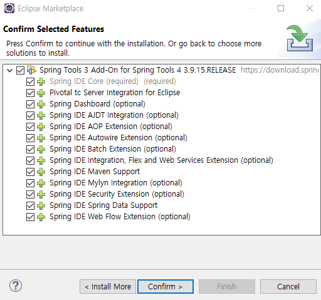Click the plus icon beside Spring IDE Autowire Extension
Viewport: 321px width, 300px height.
pyautogui.click(x=41, y=138)
